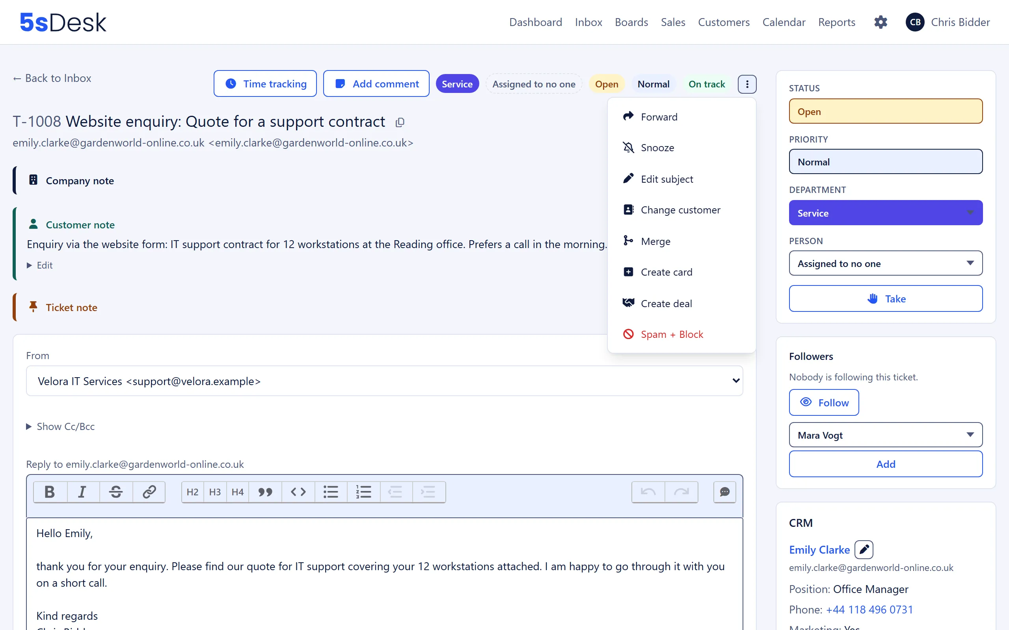Click the Normal priority field
Screen dimensions: 1009x630
coord(886,162)
